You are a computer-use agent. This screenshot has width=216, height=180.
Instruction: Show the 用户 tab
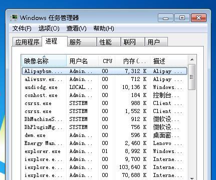tap(156, 42)
